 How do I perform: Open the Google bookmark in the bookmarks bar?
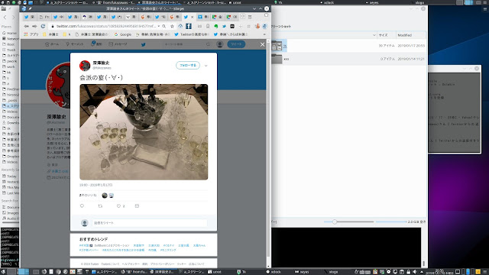click(x=123, y=34)
